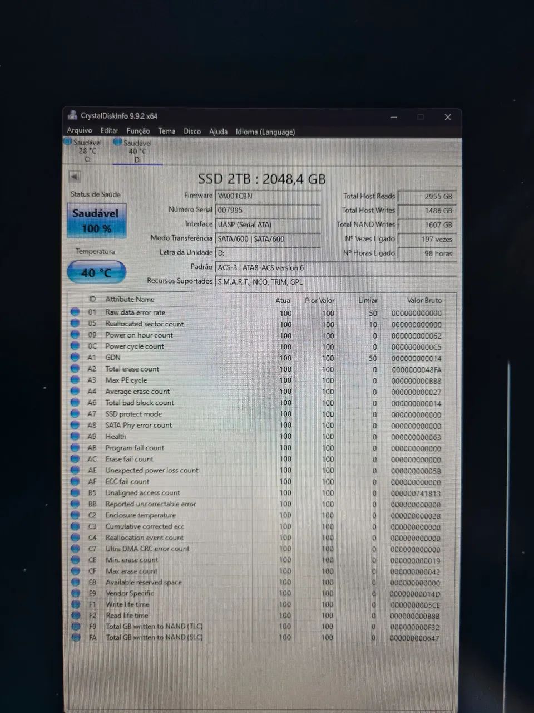Click status icon of Erase fail count
This screenshot has width=534, height=713.
75,458
